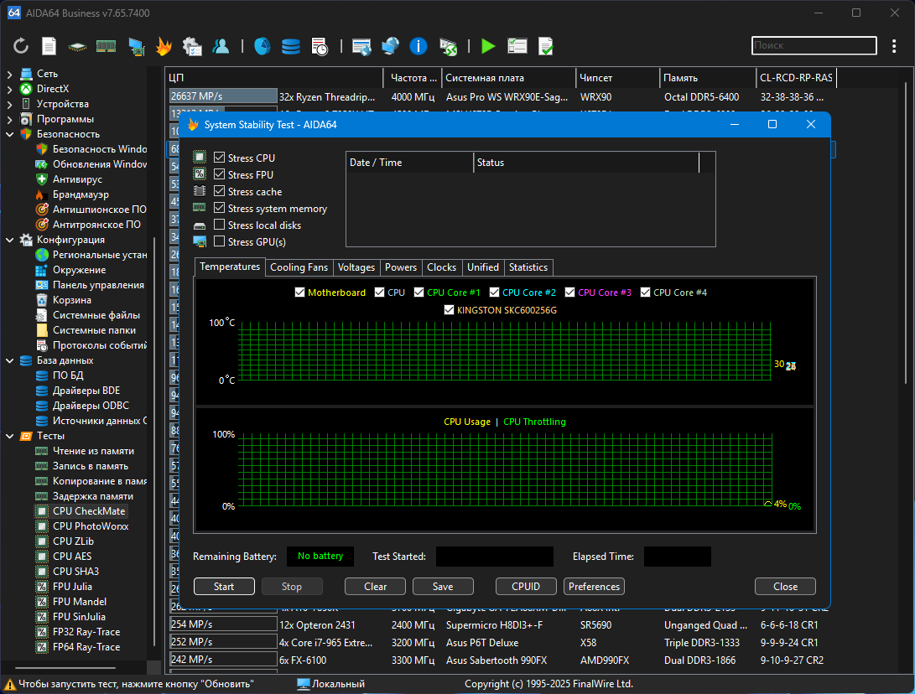
Task: Expand the DirectX tree node
Action: pos(9,89)
